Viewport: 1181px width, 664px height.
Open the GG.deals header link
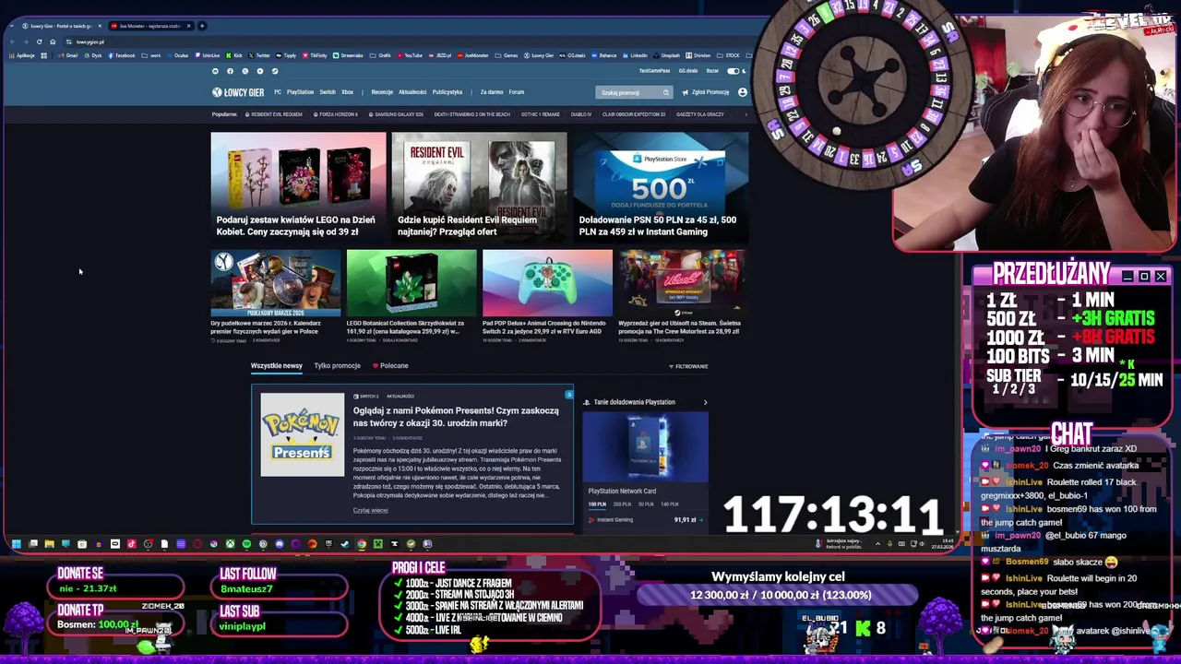688,71
